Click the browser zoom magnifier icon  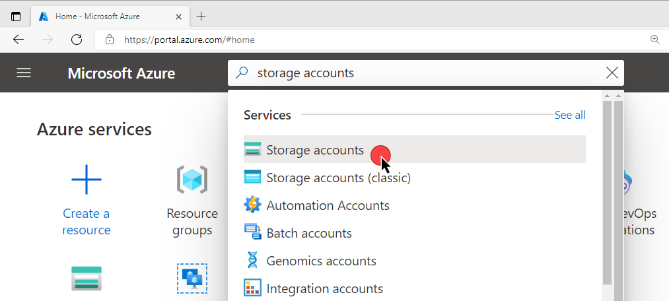coord(655,40)
